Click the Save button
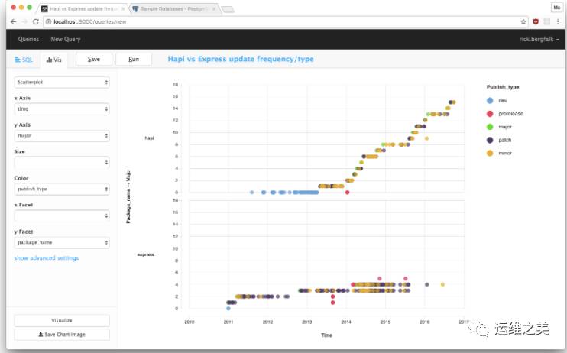This screenshot has width=567, height=353. pos(94,59)
